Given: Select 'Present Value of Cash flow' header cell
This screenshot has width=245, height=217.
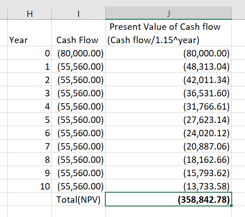Looking at the screenshot, I should (x=169, y=33).
